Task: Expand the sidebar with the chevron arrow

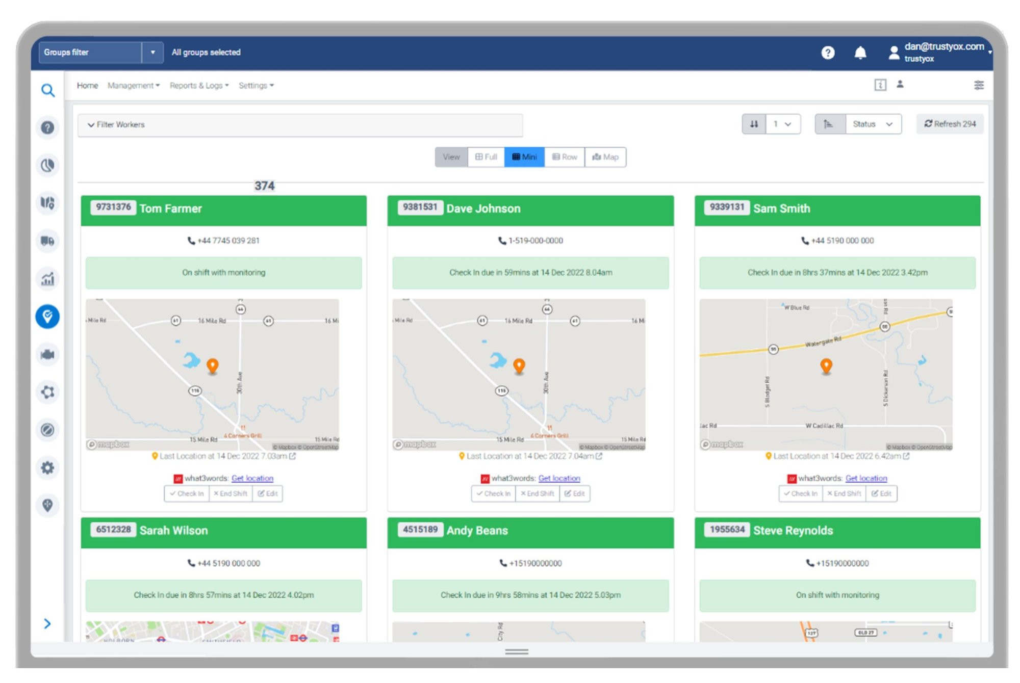Action: (47, 623)
